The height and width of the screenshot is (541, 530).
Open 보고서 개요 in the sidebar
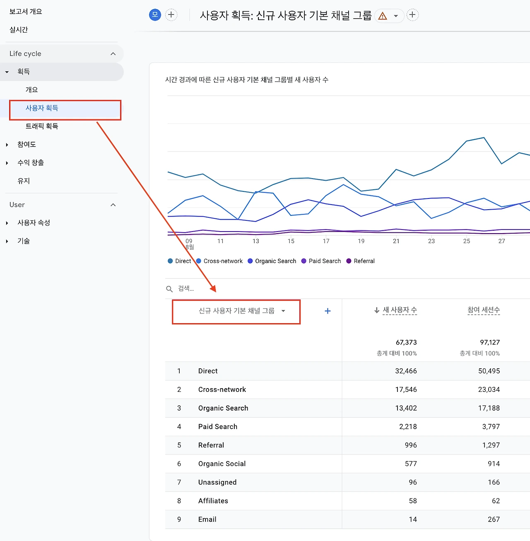coord(26,12)
